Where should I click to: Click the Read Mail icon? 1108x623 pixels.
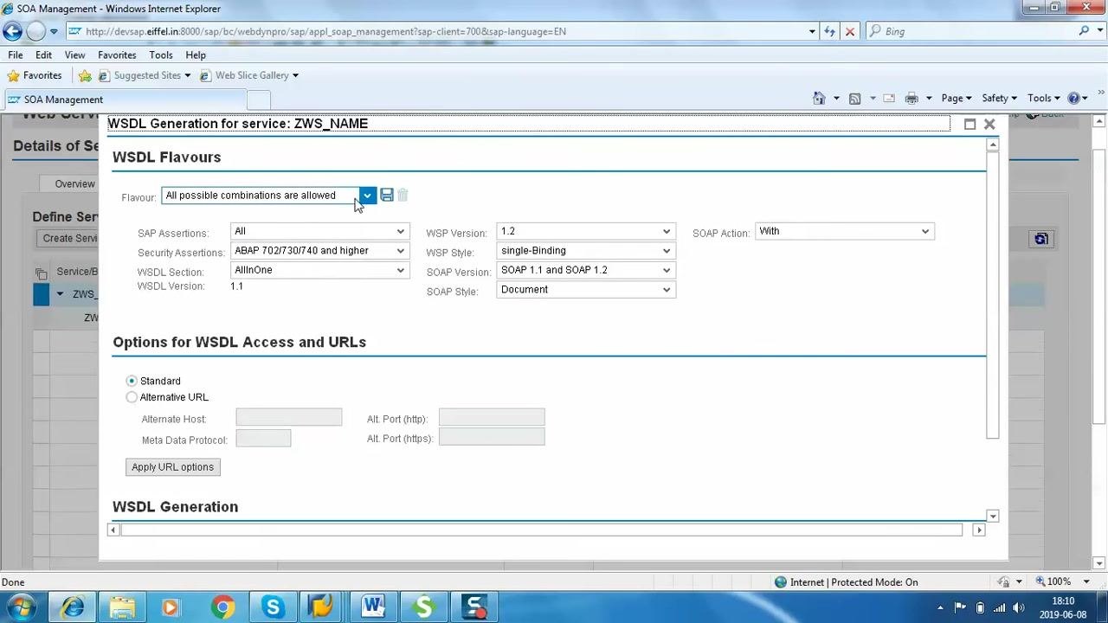889,98
